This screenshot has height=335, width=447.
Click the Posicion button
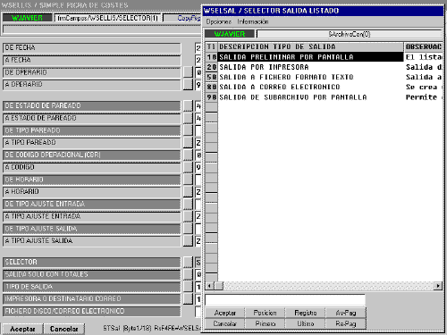[x=265, y=313]
